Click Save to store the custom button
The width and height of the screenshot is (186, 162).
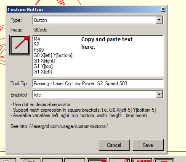tap(148, 145)
